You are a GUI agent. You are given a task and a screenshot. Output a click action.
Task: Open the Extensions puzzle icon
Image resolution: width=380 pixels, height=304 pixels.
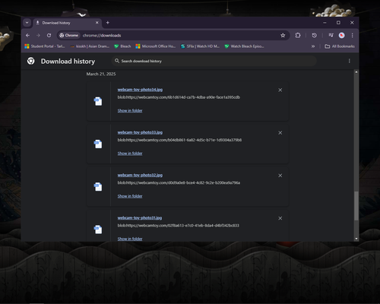point(298,36)
